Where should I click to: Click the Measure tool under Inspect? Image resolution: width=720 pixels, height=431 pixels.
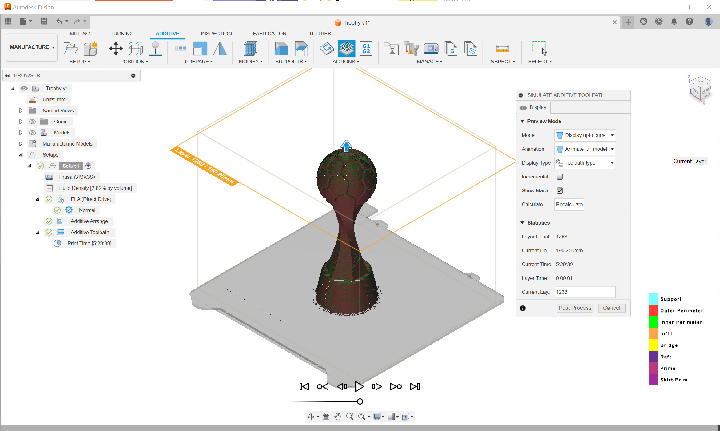click(x=502, y=48)
